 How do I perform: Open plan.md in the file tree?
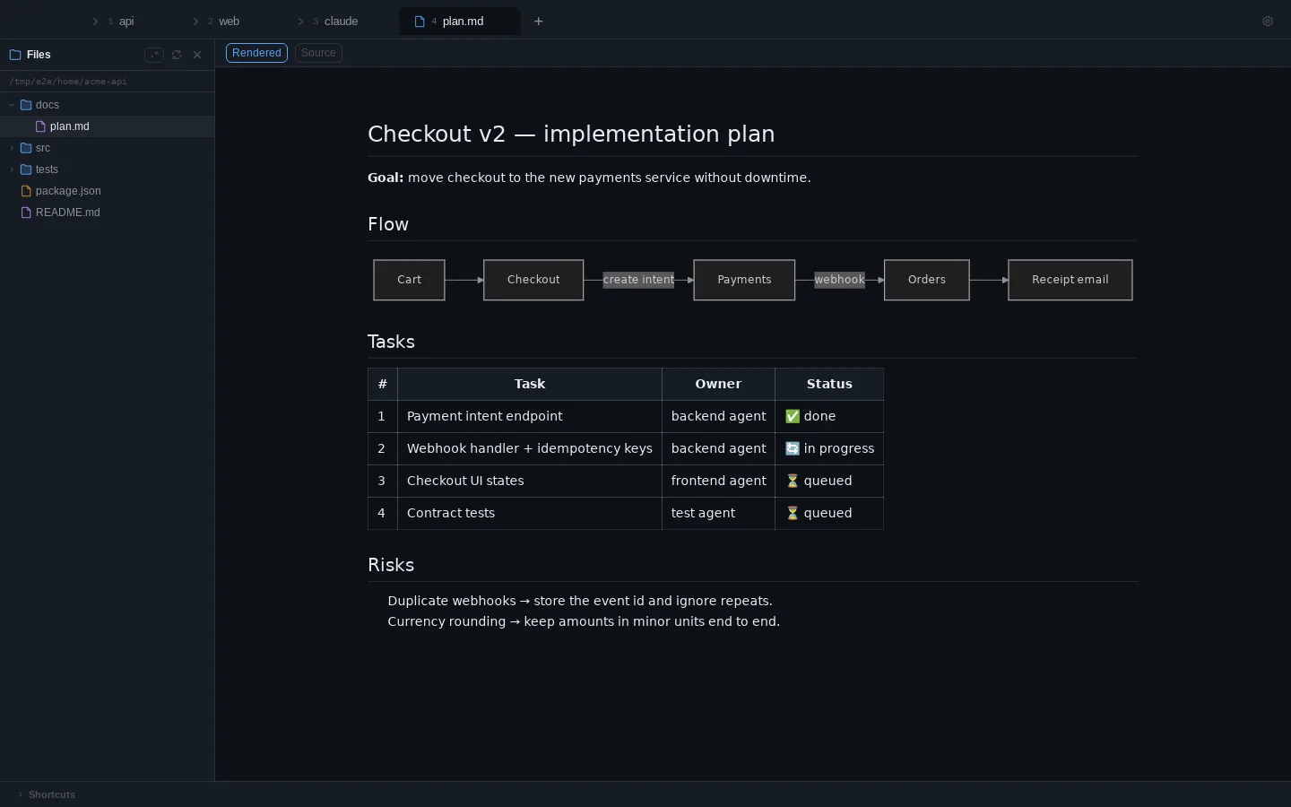click(x=107, y=126)
